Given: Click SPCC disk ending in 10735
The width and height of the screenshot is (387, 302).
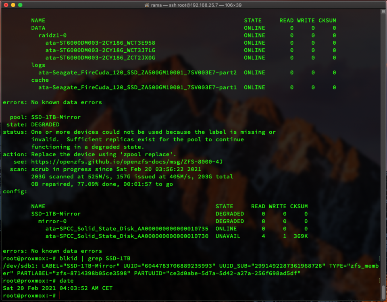Looking at the screenshot, I should click(x=127, y=229).
